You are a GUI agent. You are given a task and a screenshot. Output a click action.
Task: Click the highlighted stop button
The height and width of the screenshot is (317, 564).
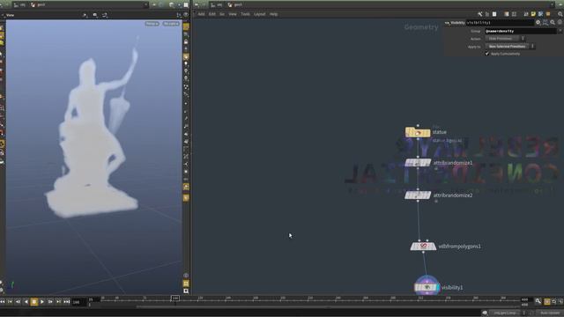34,302
